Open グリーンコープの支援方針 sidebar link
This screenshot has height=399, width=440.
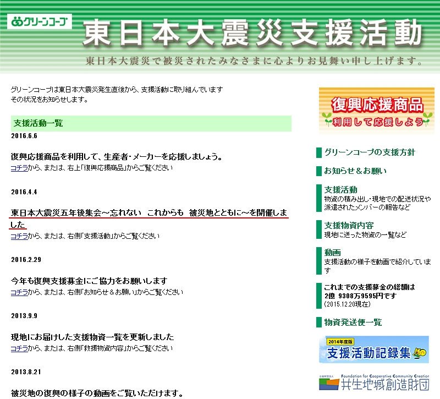click(x=369, y=152)
